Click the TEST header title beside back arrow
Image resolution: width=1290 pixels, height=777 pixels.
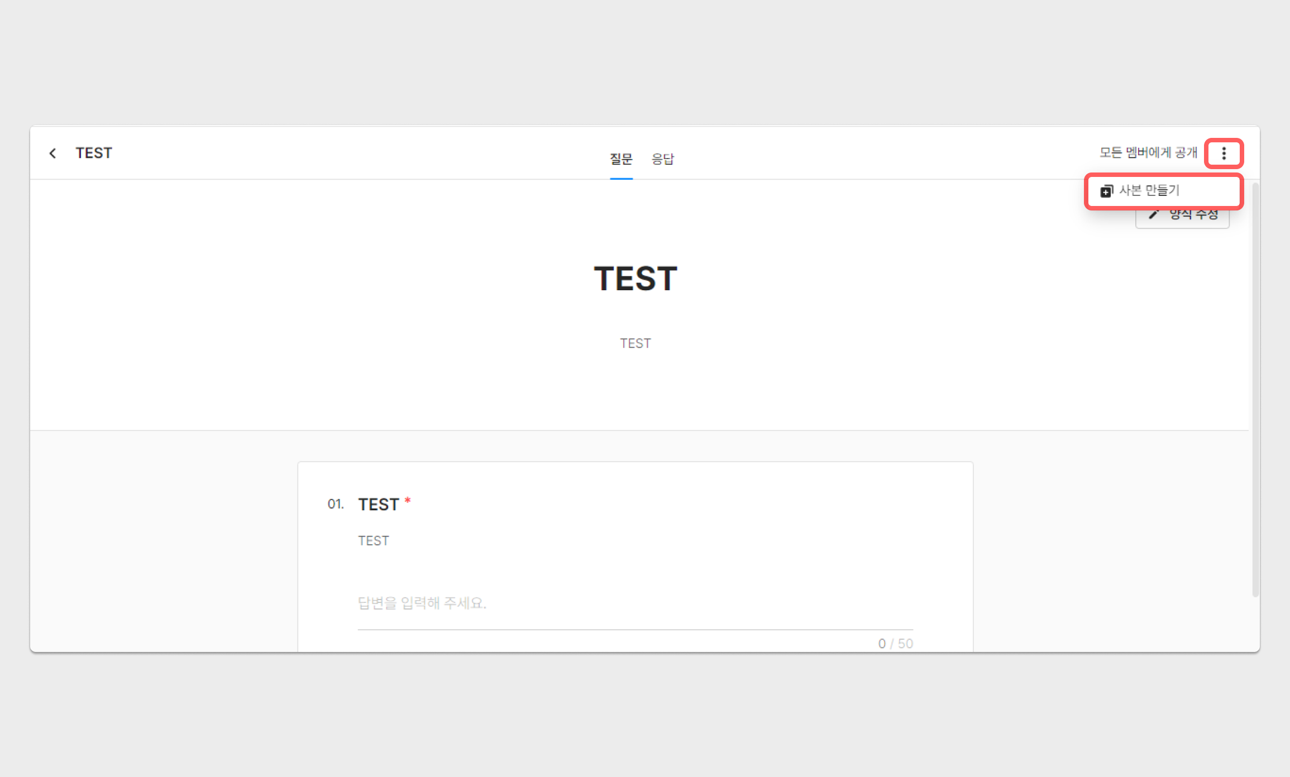94,153
